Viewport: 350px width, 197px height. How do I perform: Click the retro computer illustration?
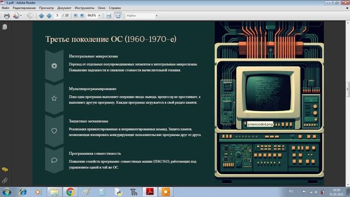[269, 103]
